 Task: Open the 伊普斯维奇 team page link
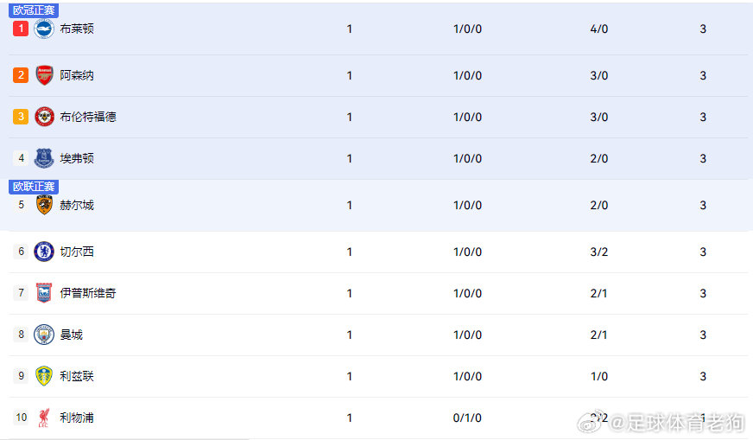point(88,293)
